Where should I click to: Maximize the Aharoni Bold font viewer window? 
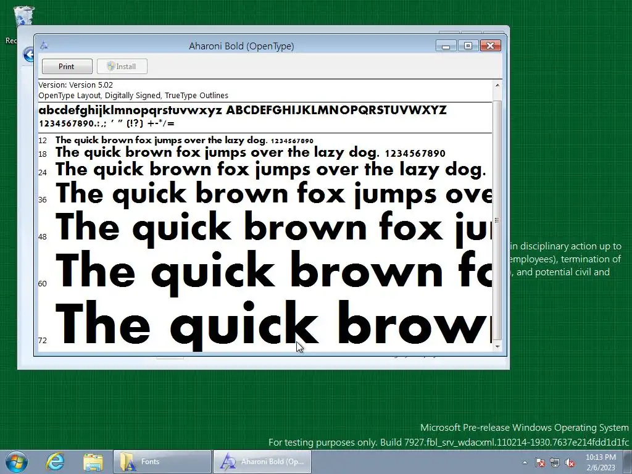click(468, 46)
